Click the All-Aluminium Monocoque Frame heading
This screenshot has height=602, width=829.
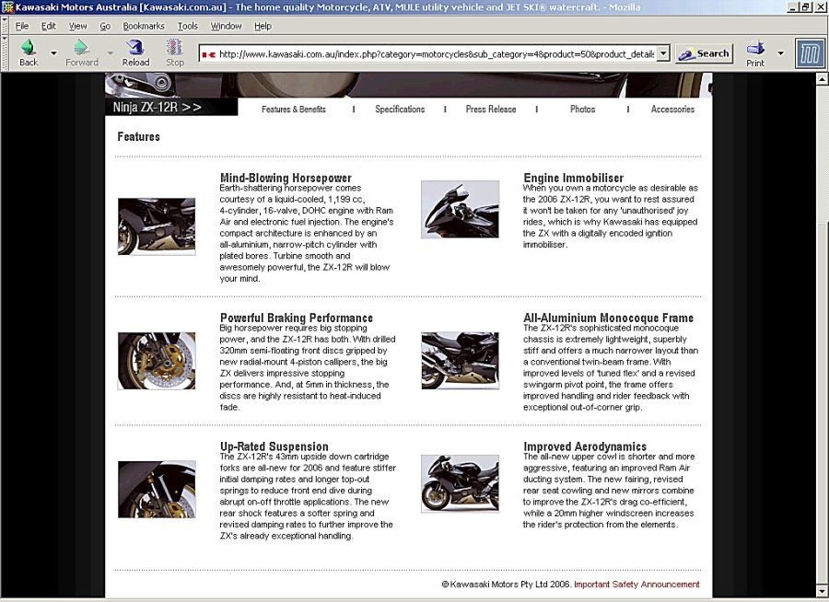click(609, 318)
